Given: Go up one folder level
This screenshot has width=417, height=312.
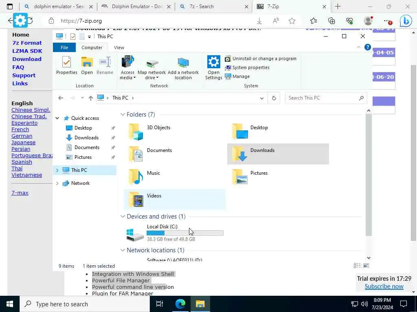Looking at the screenshot, I should pos(91,98).
